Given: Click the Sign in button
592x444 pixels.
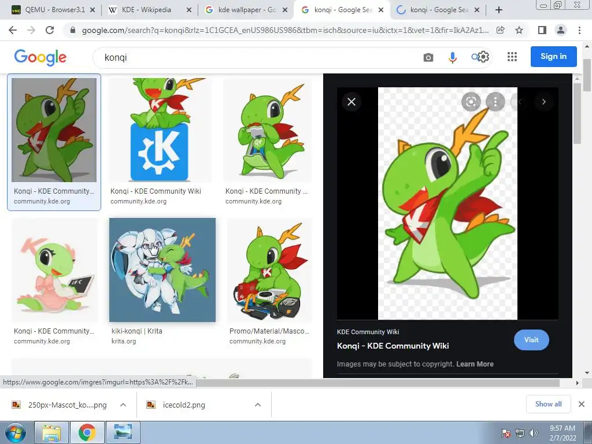Looking at the screenshot, I should click(x=553, y=56).
